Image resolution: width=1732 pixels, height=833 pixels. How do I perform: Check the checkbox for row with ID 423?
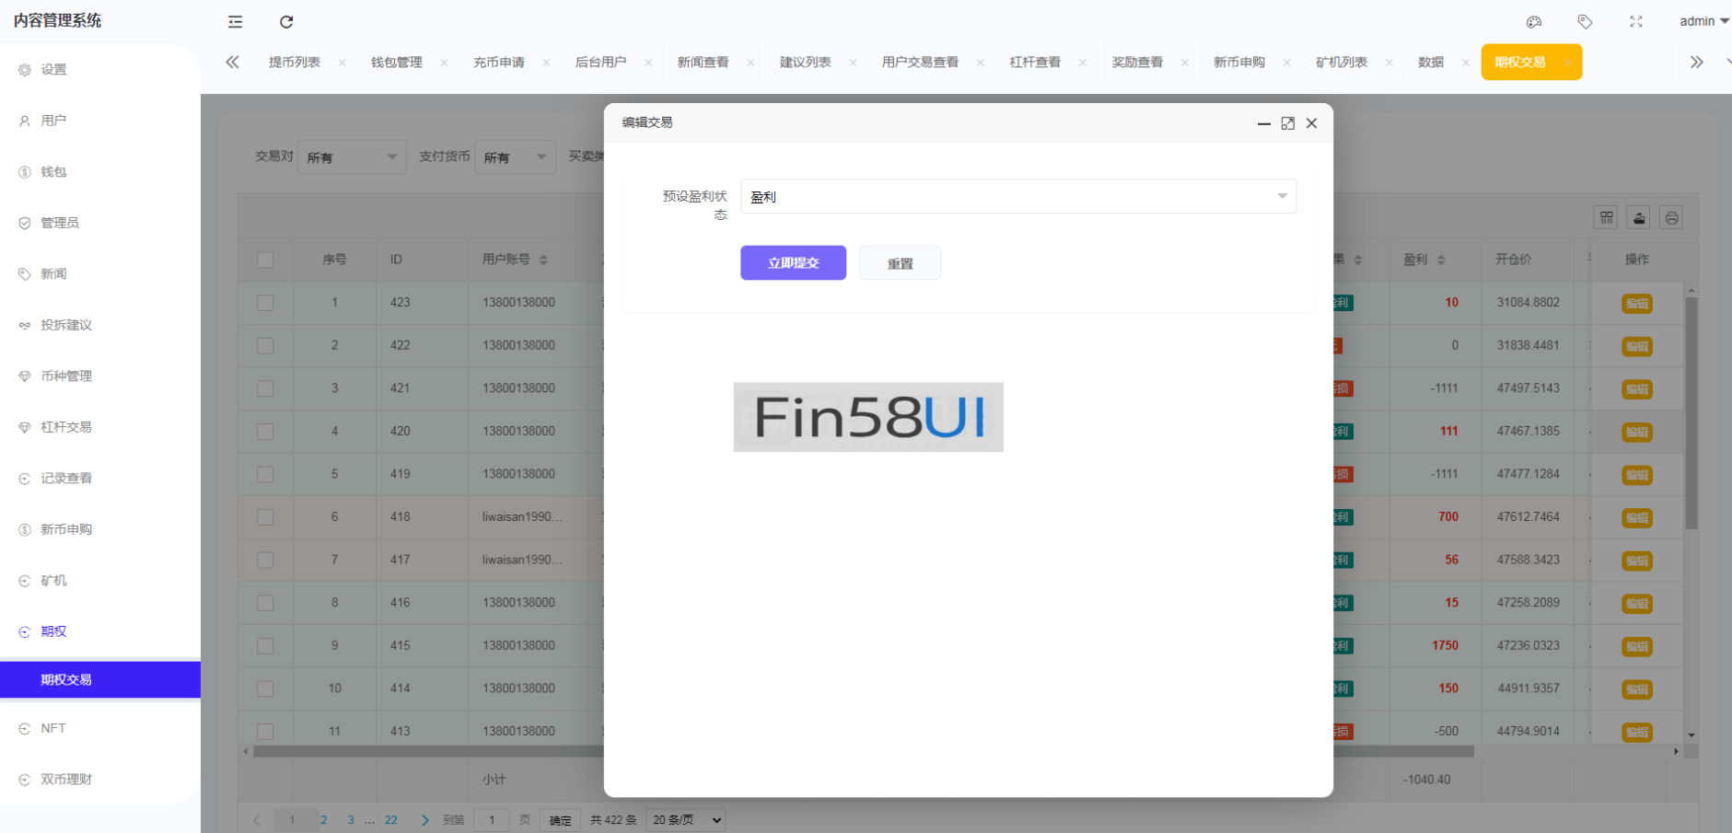pos(265,302)
